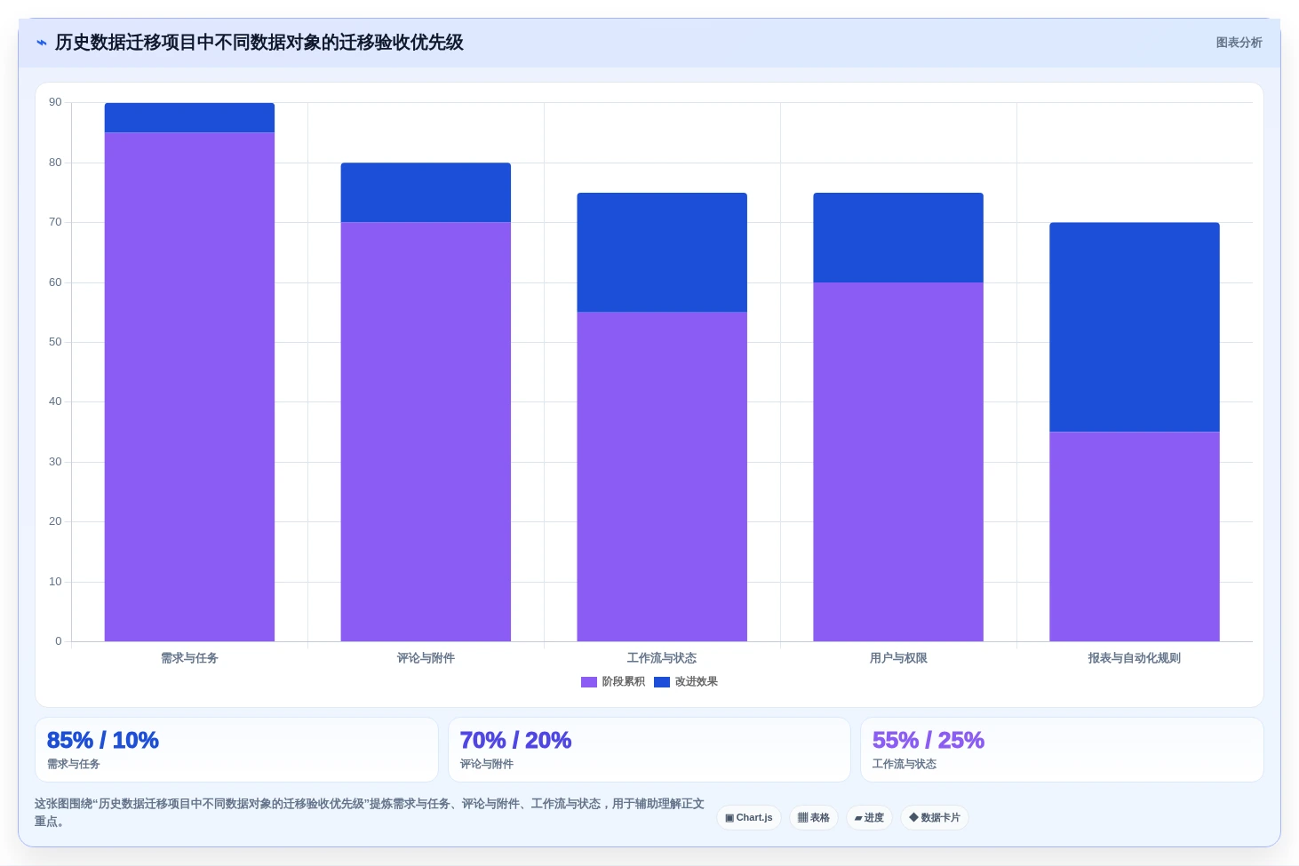Click the purple 阶段累积 legend swatch

pyautogui.click(x=589, y=682)
